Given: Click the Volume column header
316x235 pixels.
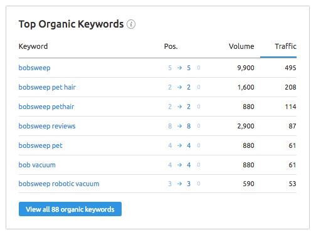Looking at the screenshot, I should click(241, 46).
